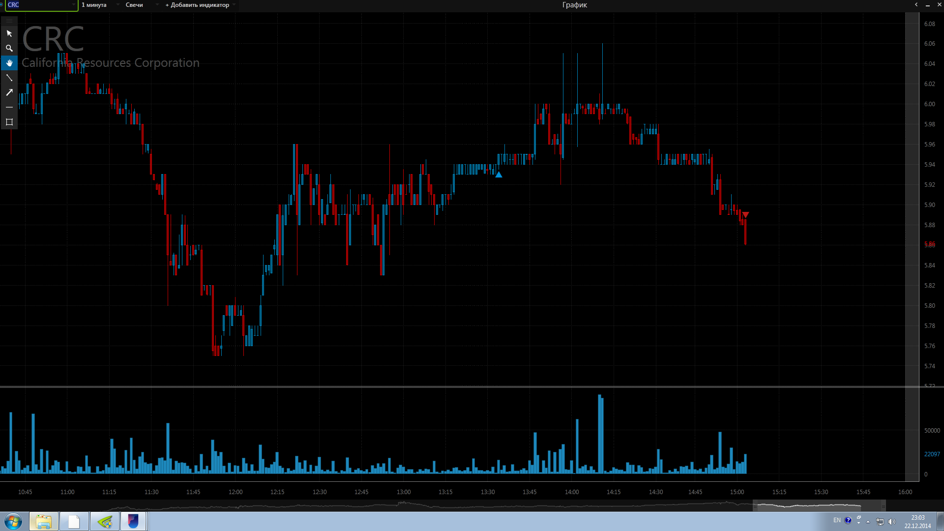
Task: Click the 'График' window title
Action: coord(575,5)
